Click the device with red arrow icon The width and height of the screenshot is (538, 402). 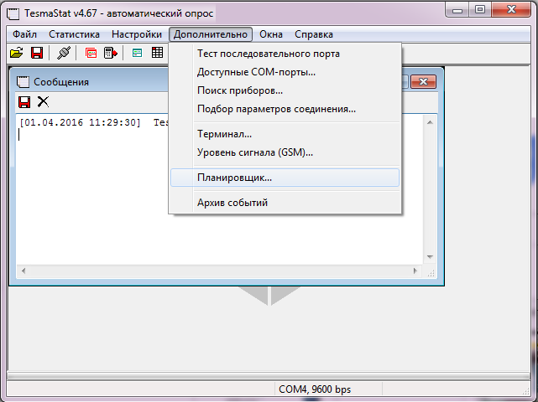coord(111,53)
